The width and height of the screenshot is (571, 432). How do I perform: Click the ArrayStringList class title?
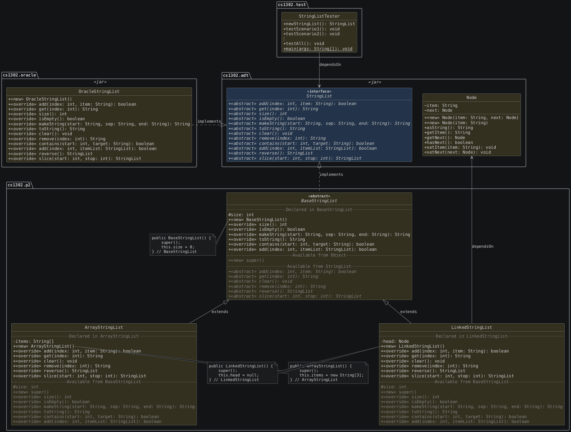104,328
